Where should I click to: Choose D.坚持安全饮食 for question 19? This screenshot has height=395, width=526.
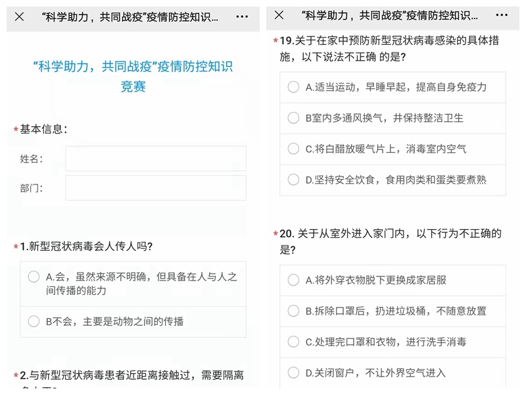pyautogui.click(x=294, y=180)
